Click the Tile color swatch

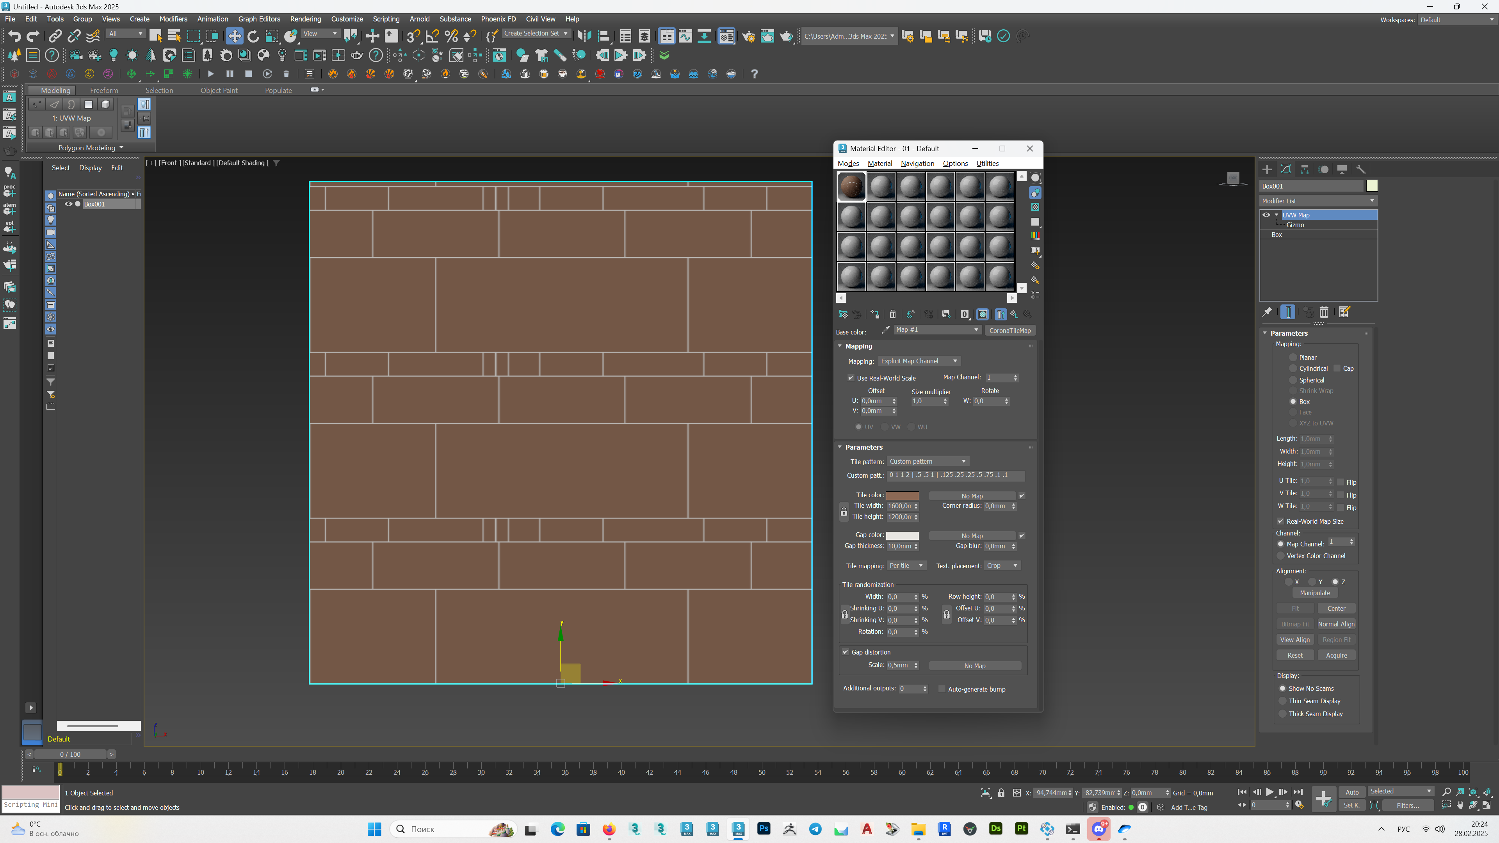(902, 496)
